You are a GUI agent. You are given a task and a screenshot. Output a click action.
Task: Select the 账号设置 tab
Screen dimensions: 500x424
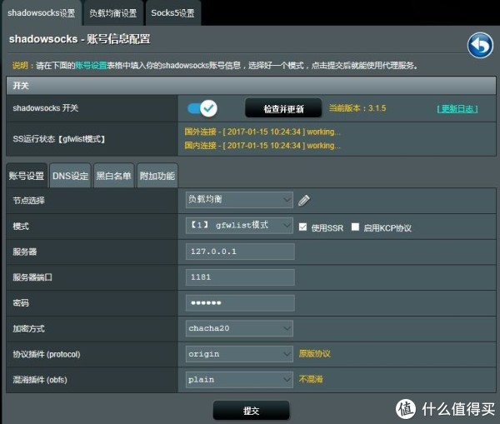(x=27, y=176)
